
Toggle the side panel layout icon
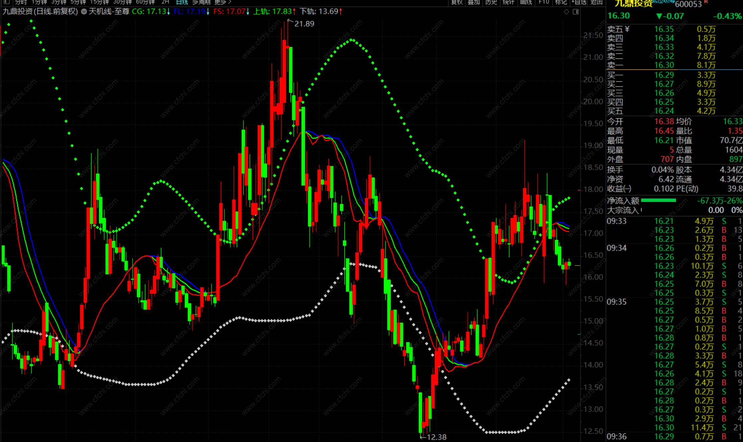tap(576, 12)
